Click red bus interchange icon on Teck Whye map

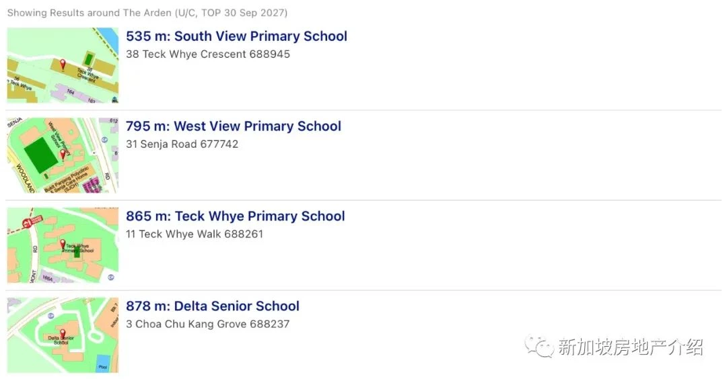click(x=27, y=224)
